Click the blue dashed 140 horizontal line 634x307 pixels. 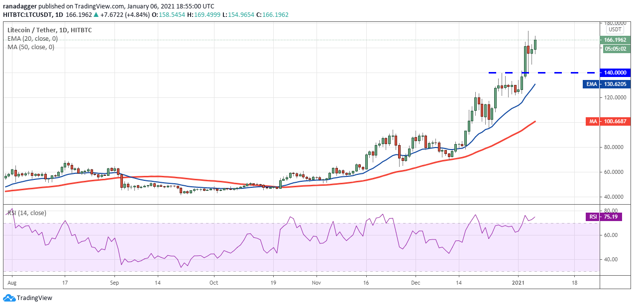(543, 73)
